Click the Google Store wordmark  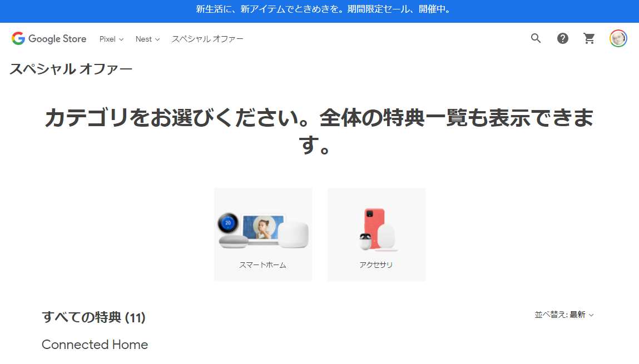pos(57,39)
